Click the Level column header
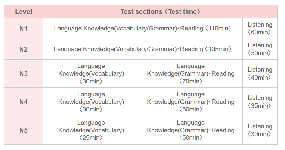285x150 pixels. click(x=23, y=12)
